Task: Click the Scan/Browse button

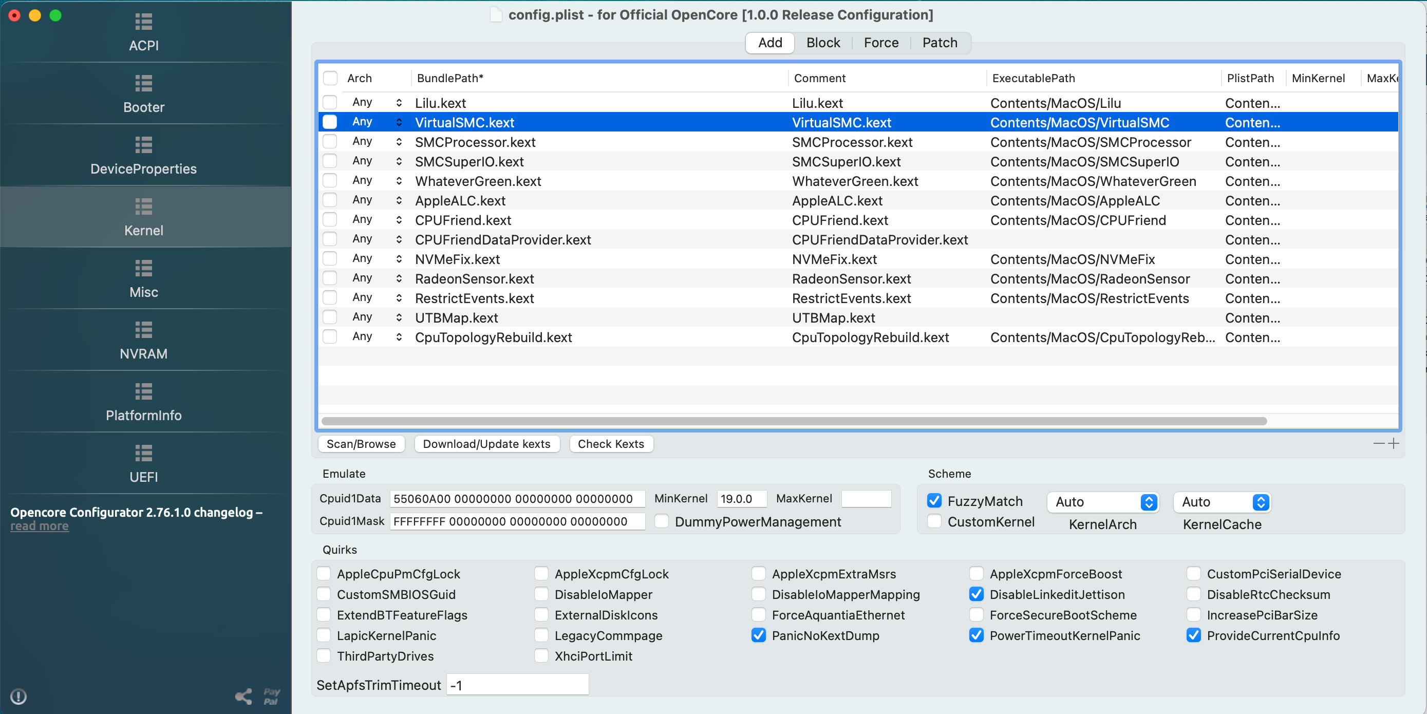Action: pos(361,444)
